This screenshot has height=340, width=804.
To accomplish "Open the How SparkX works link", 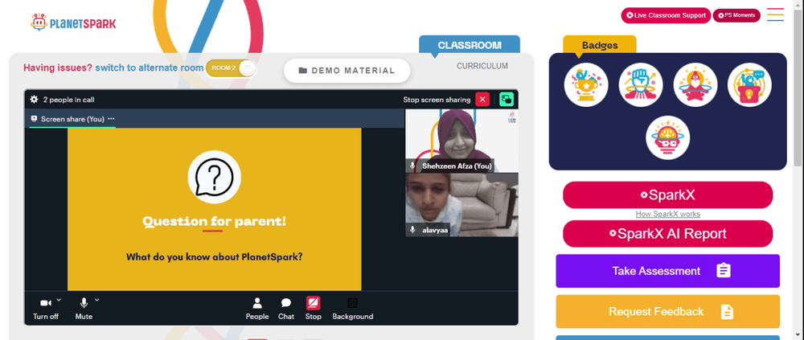I will coord(667,214).
